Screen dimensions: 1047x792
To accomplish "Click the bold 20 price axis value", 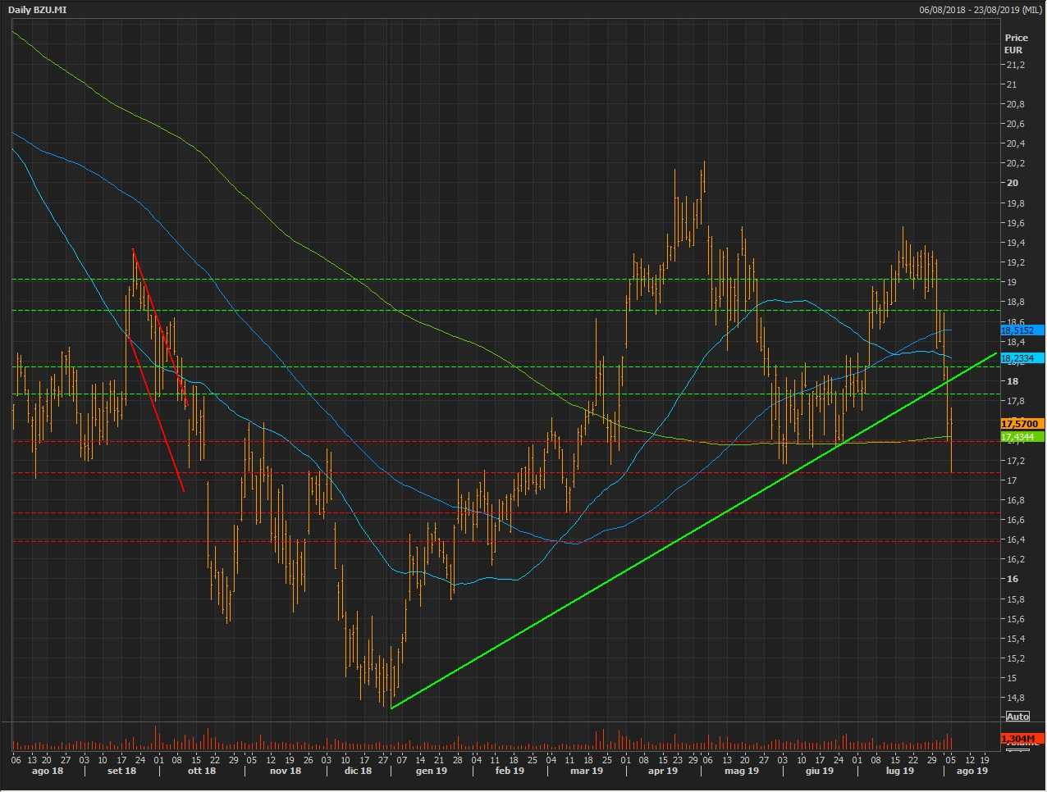I will point(1013,183).
